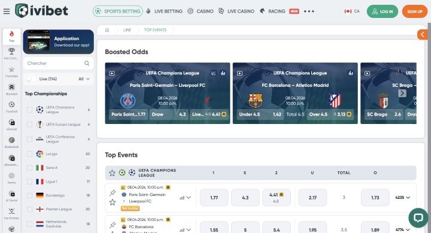Open the Racing tab

[x=272, y=11]
